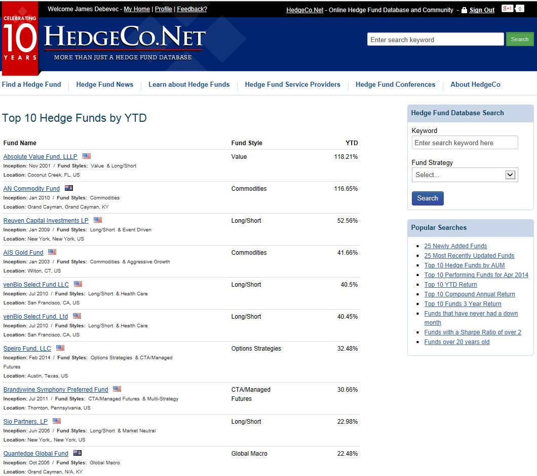The width and height of the screenshot is (537, 476).
Task: Open venBio Select Fund LLC
Action: pyautogui.click(x=36, y=284)
